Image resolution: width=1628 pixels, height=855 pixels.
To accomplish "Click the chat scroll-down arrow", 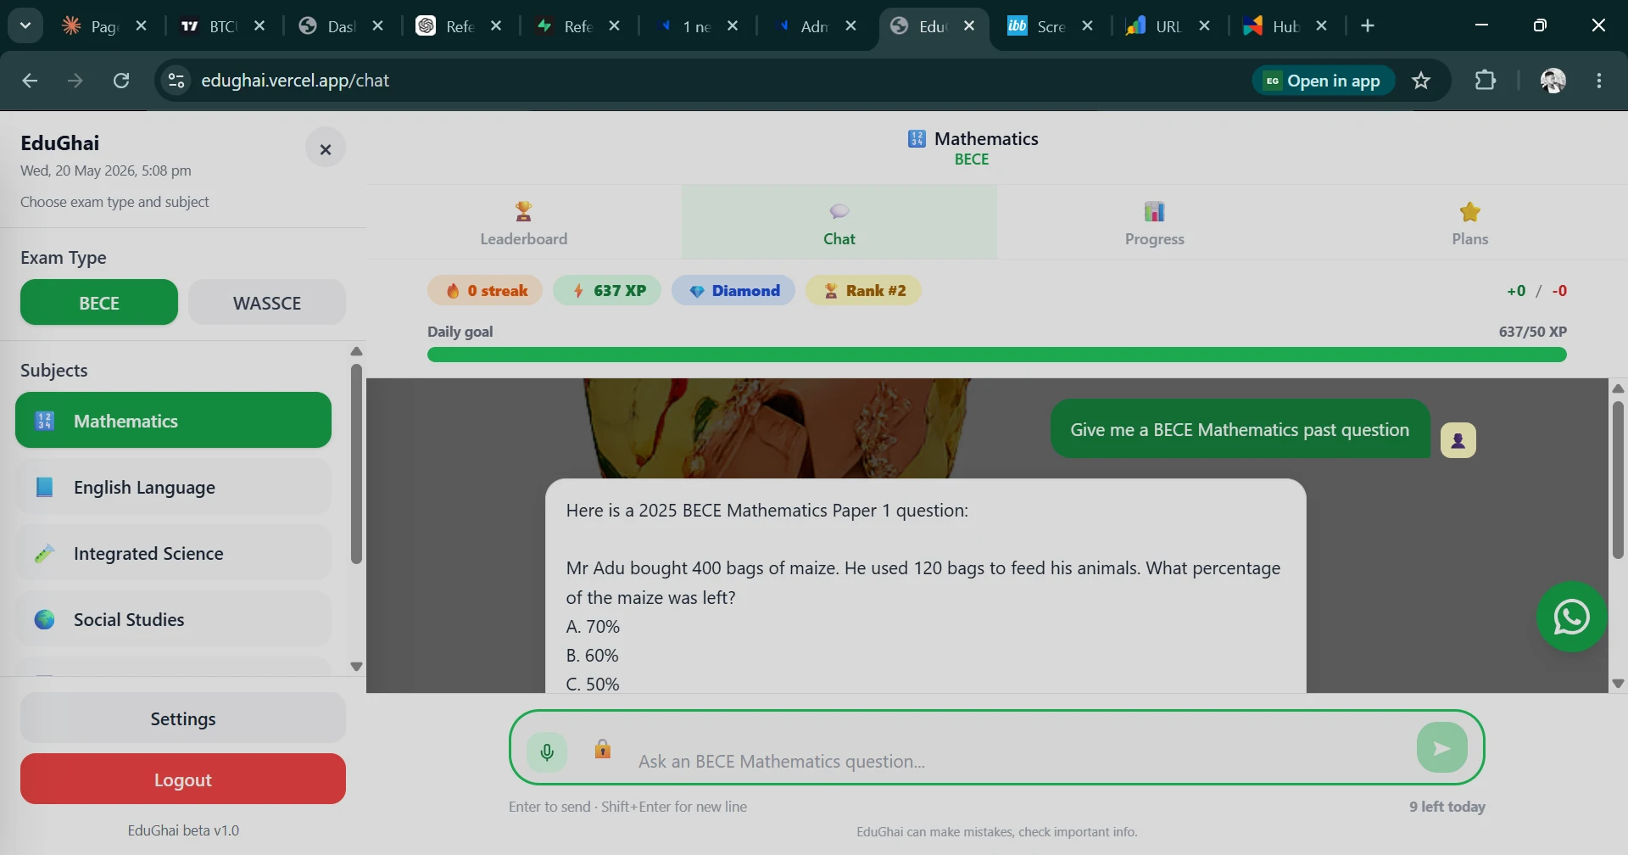I will 1618,684.
